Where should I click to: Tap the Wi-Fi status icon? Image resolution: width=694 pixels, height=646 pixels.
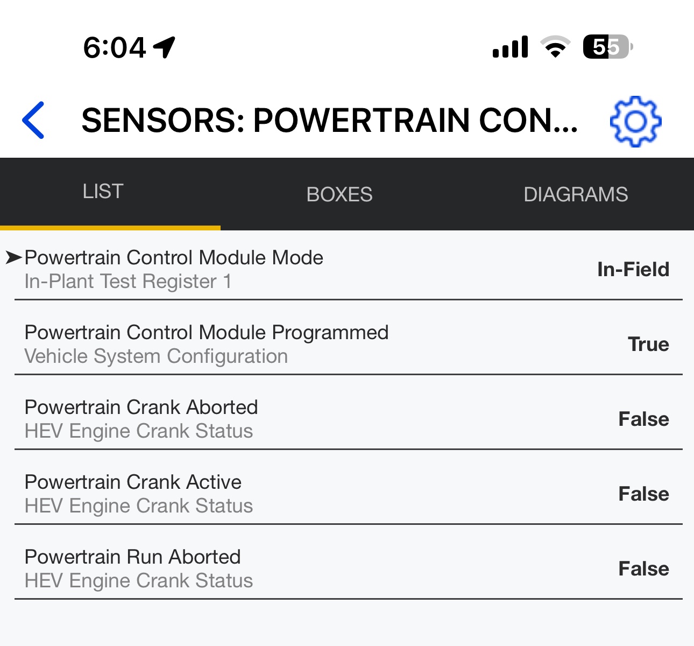556,47
